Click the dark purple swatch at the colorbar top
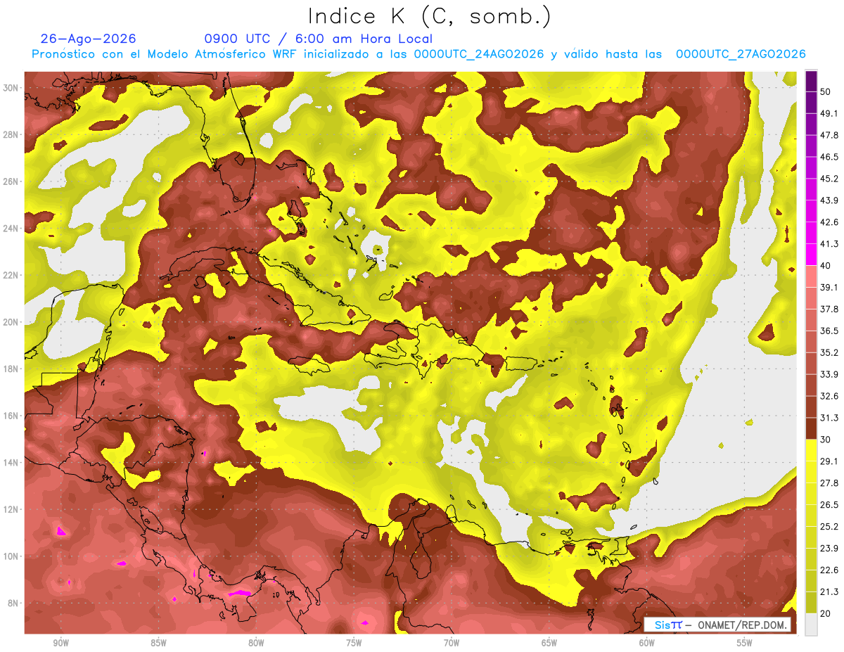The image size is (844, 652). click(x=811, y=81)
